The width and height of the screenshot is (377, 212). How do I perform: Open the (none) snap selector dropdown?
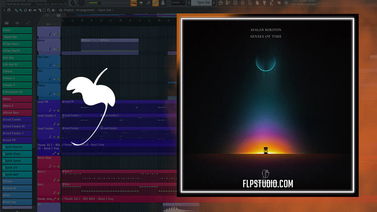point(178,3)
